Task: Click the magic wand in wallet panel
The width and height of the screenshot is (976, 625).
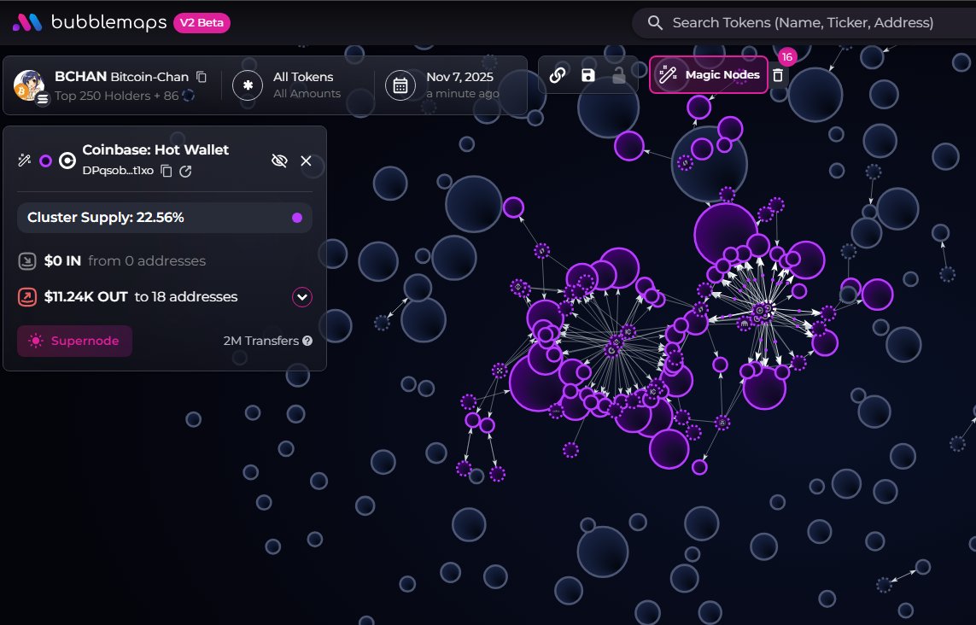Action: pyautogui.click(x=24, y=161)
